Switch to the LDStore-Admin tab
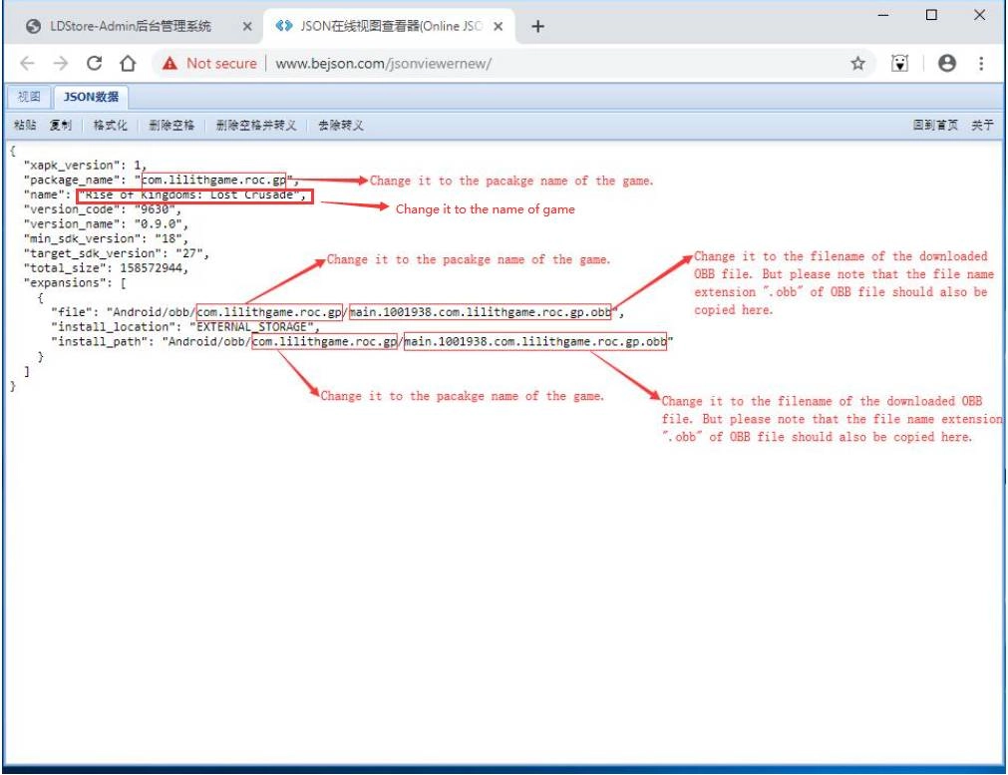 [130, 27]
